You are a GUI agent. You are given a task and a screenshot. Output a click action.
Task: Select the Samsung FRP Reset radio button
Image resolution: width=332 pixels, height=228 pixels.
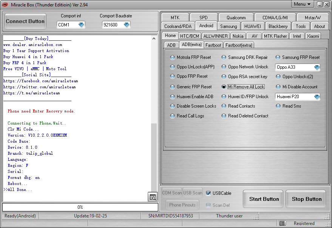(298, 57)
